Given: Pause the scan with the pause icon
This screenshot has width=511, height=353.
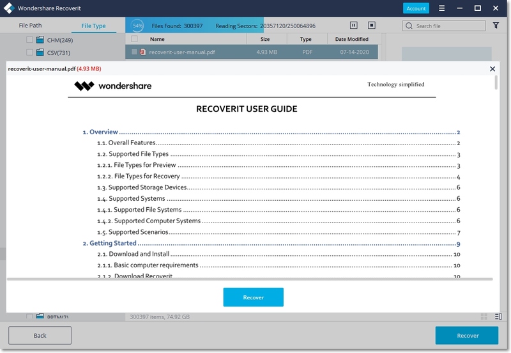Looking at the screenshot, I should click(x=354, y=25).
